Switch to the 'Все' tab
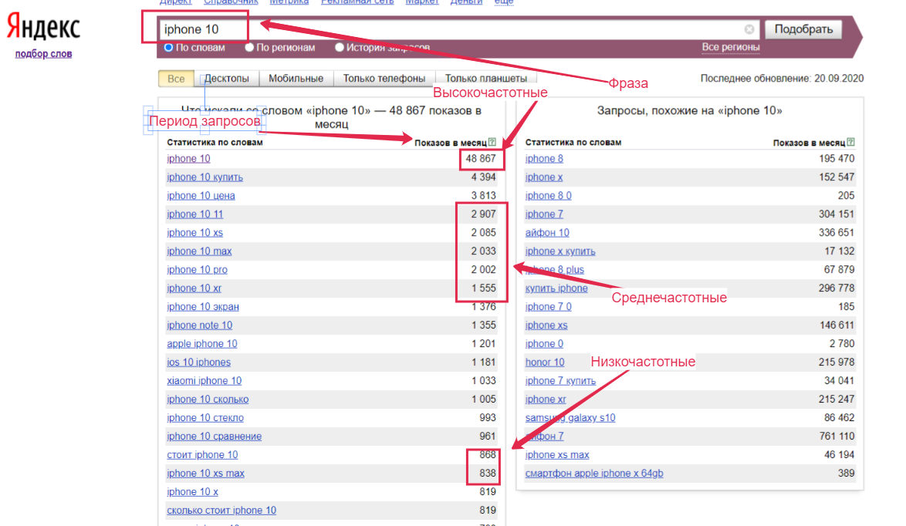Viewport: 906px width, 526px height. pyautogui.click(x=176, y=79)
